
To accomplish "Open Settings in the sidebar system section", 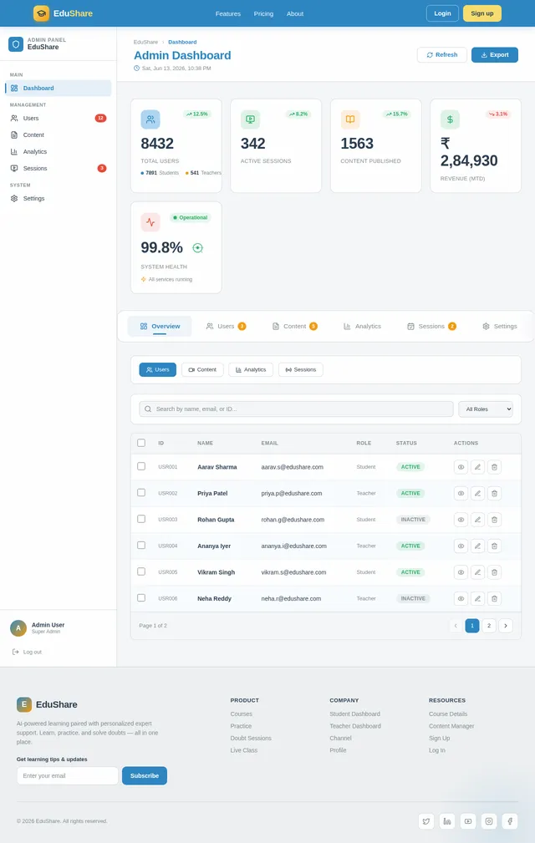I will (58, 198).
